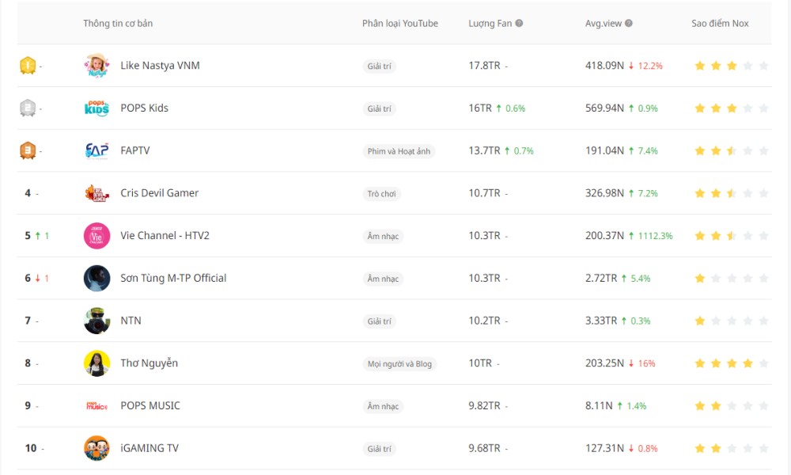The width and height of the screenshot is (791, 475).
Task: Click the Phân loại YouTube column header
Action: 399,24
